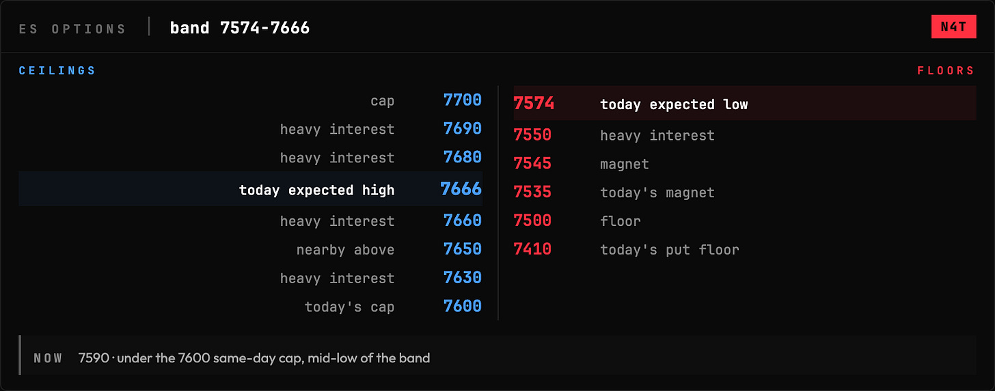Viewport: 995px width, 391px height.
Task: Click the today expected high 7666 row
Action: click(x=251, y=189)
